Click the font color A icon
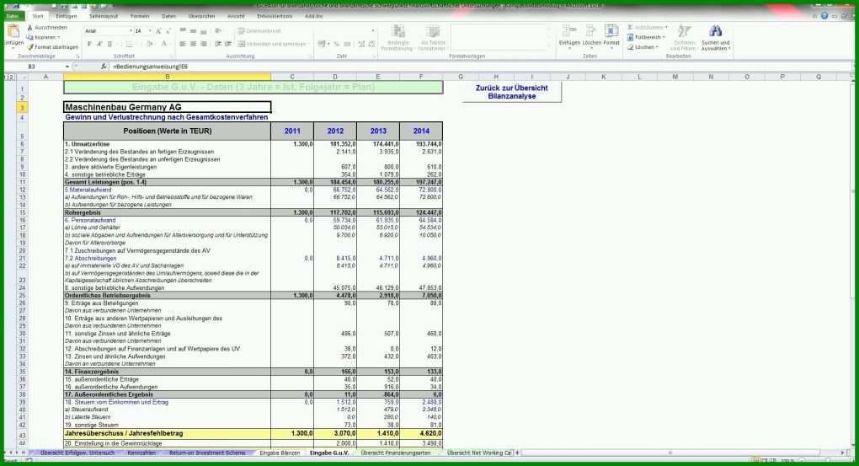The height and width of the screenshot is (466, 859). [x=163, y=44]
